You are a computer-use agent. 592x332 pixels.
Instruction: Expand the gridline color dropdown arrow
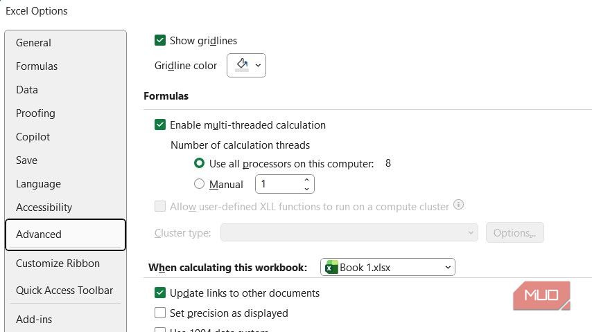258,65
